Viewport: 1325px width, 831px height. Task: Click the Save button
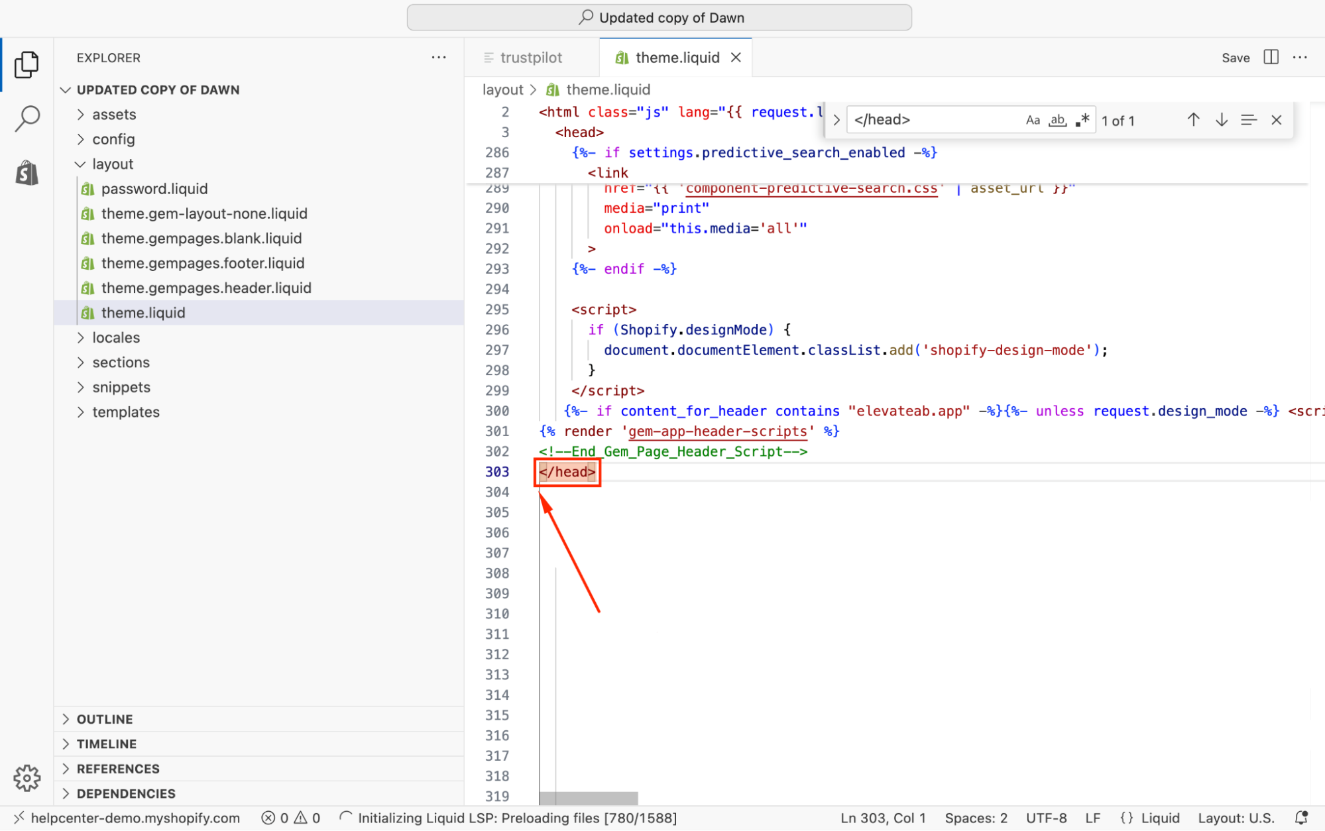[x=1236, y=58]
